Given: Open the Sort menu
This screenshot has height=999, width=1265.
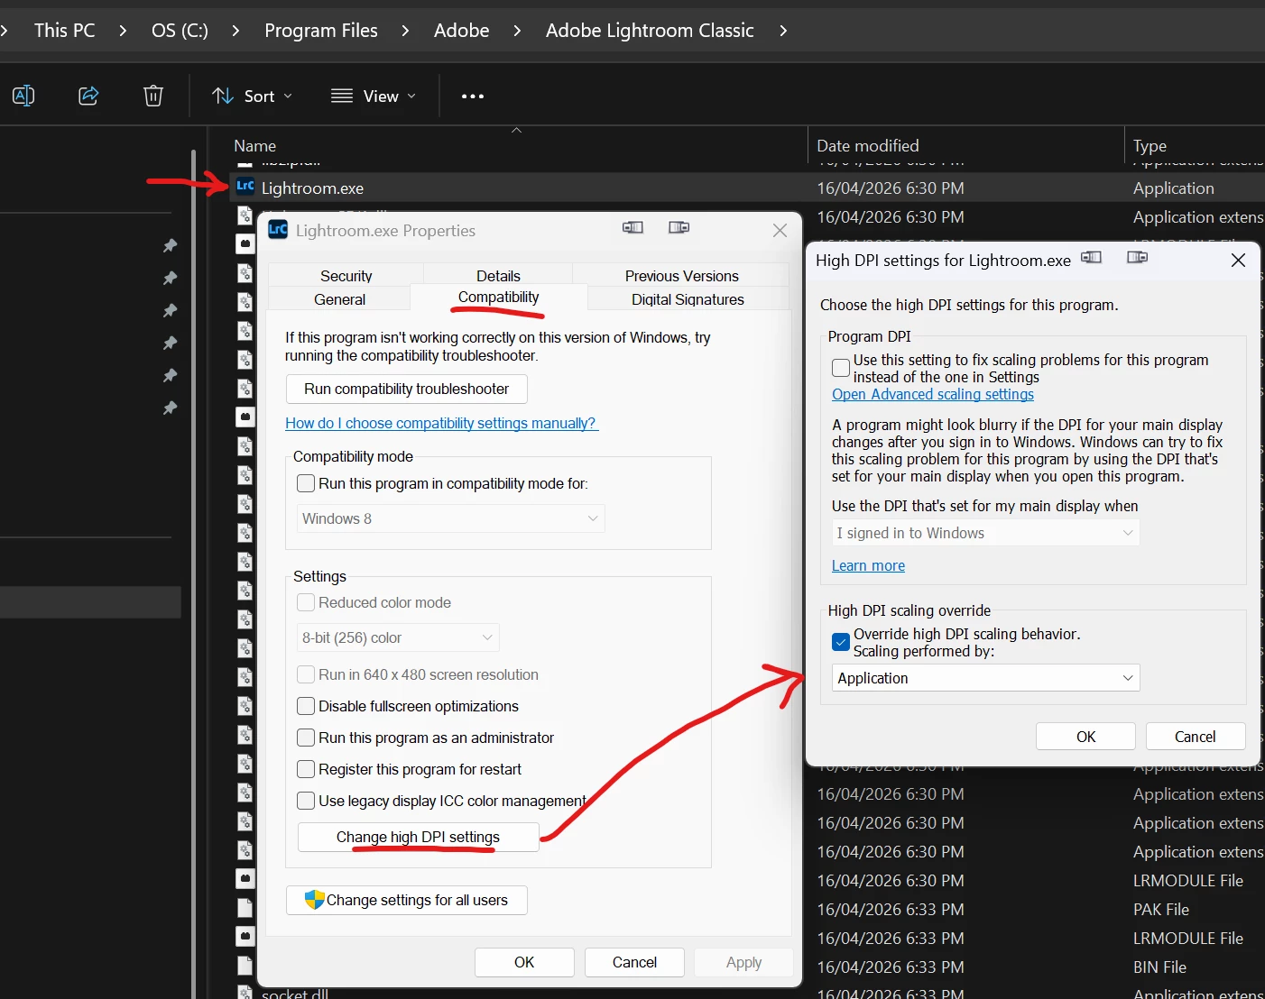Looking at the screenshot, I should tap(252, 96).
